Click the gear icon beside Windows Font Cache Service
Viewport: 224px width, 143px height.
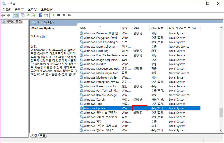click(x=82, y=55)
